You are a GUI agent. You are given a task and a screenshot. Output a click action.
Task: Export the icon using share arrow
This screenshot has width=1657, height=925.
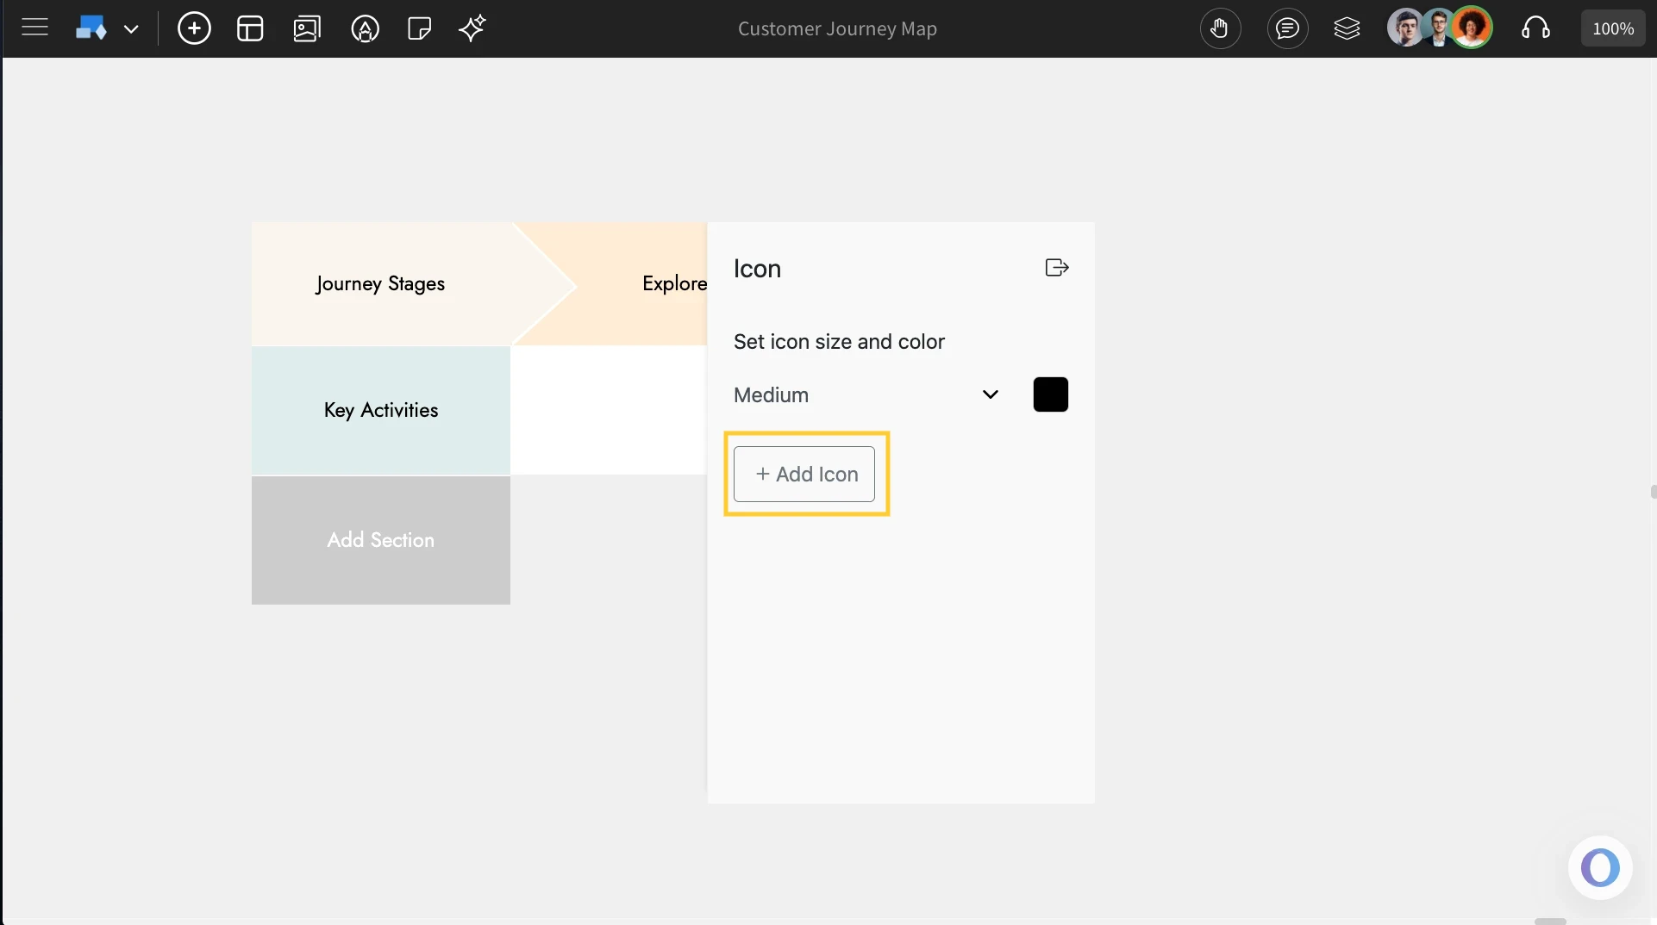tap(1056, 267)
